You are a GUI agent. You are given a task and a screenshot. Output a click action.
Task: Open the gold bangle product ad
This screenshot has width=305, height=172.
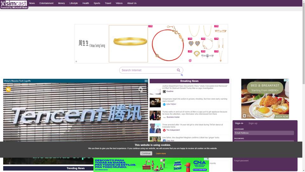(128, 44)
